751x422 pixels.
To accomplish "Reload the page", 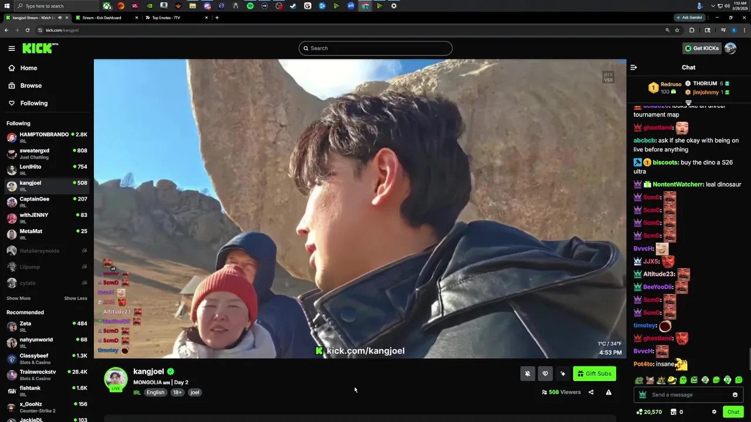I will (x=28, y=30).
